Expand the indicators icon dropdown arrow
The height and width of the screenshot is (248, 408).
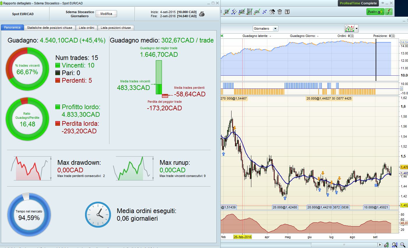coord(356,29)
